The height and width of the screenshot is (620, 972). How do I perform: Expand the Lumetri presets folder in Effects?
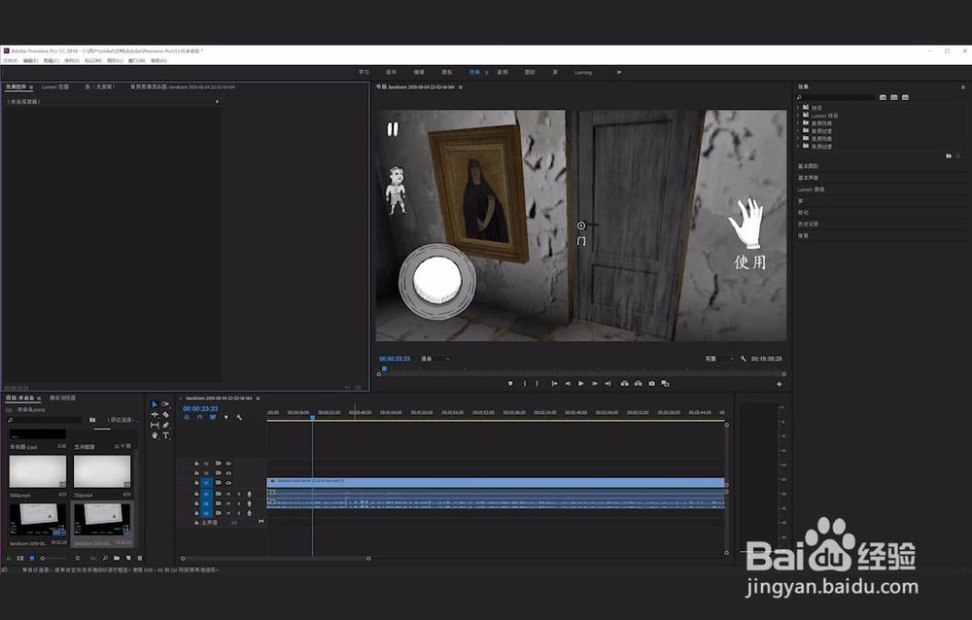click(798, 116)
